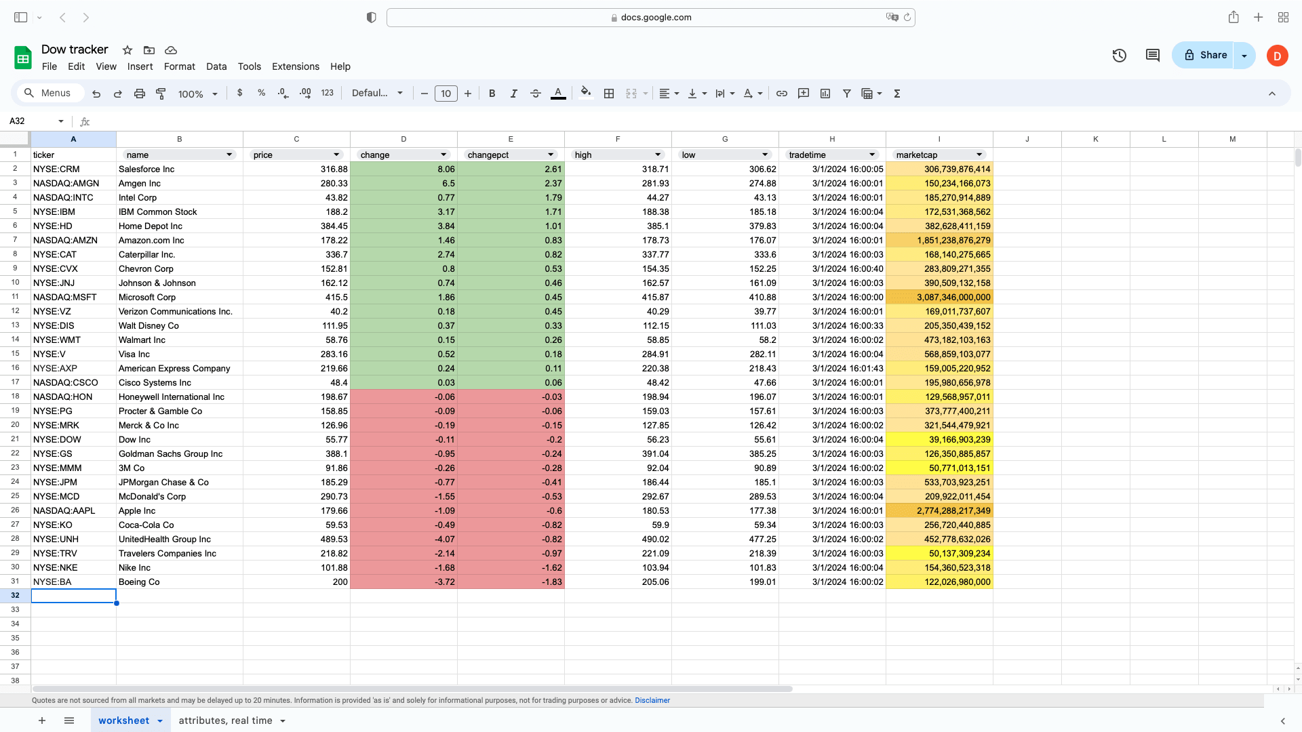Toggle strikethrough formatting
This screenshot has width=1302, height=732.
(x=536, y=94)
